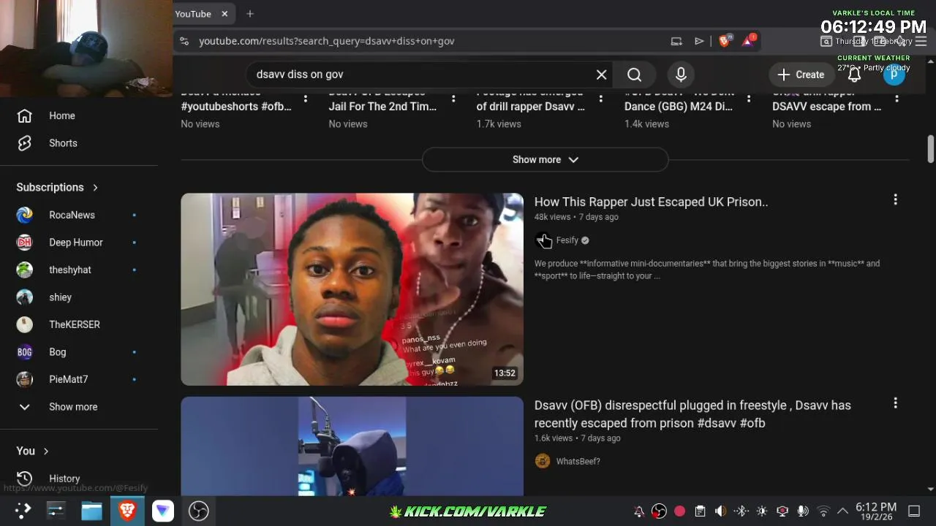Open options menu for Escaped UK Prison video
This screenshot has width=936, height=526.
(895, 199)
